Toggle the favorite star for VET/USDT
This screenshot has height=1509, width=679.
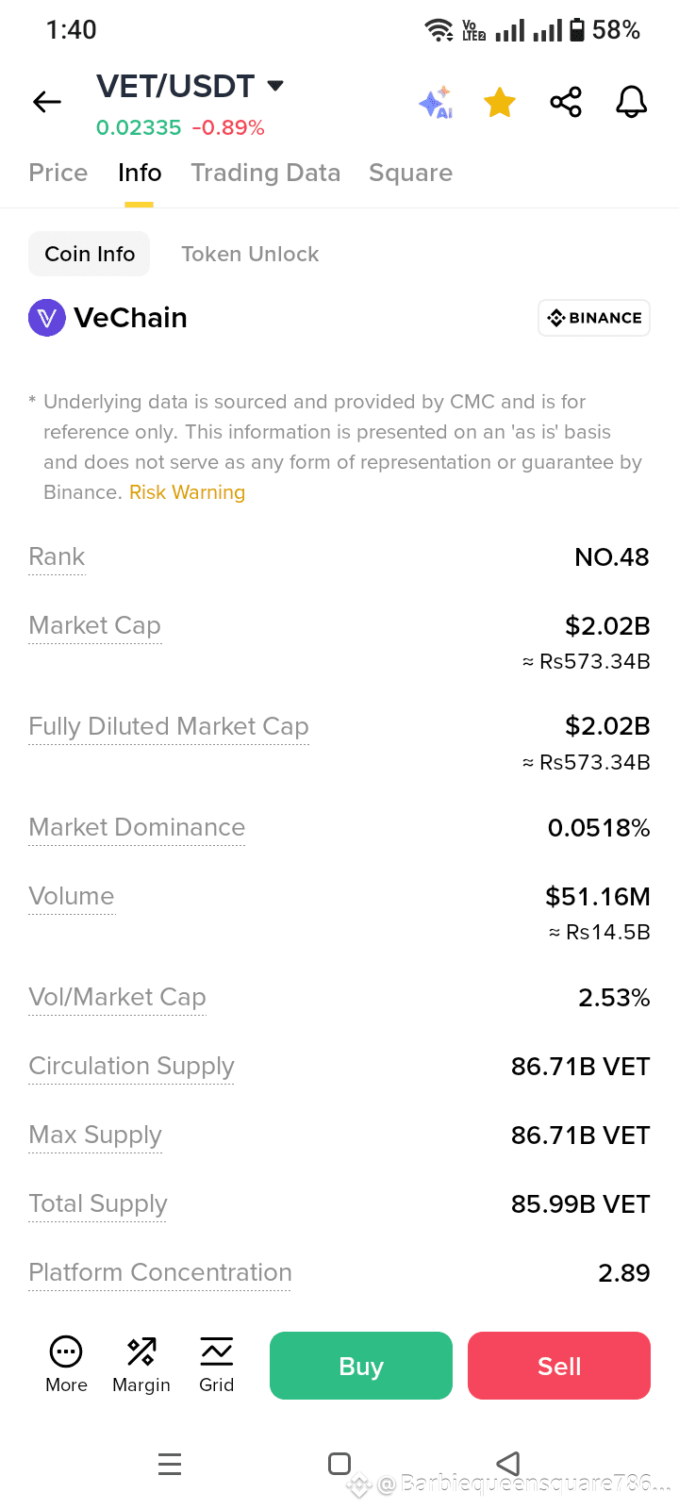(500, 102)
